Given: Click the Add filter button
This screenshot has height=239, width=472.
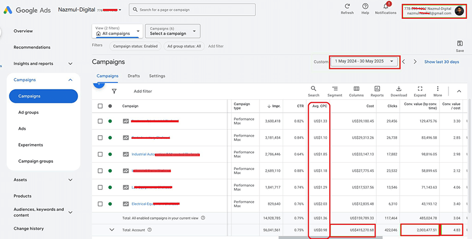Looking at the screenshot, I should pos(143,91).
